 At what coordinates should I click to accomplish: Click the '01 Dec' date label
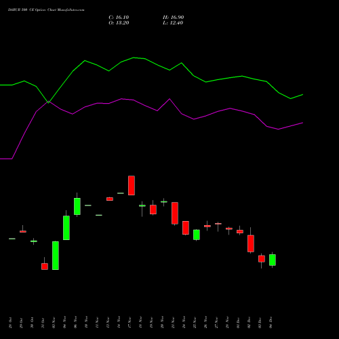point(238,322)
